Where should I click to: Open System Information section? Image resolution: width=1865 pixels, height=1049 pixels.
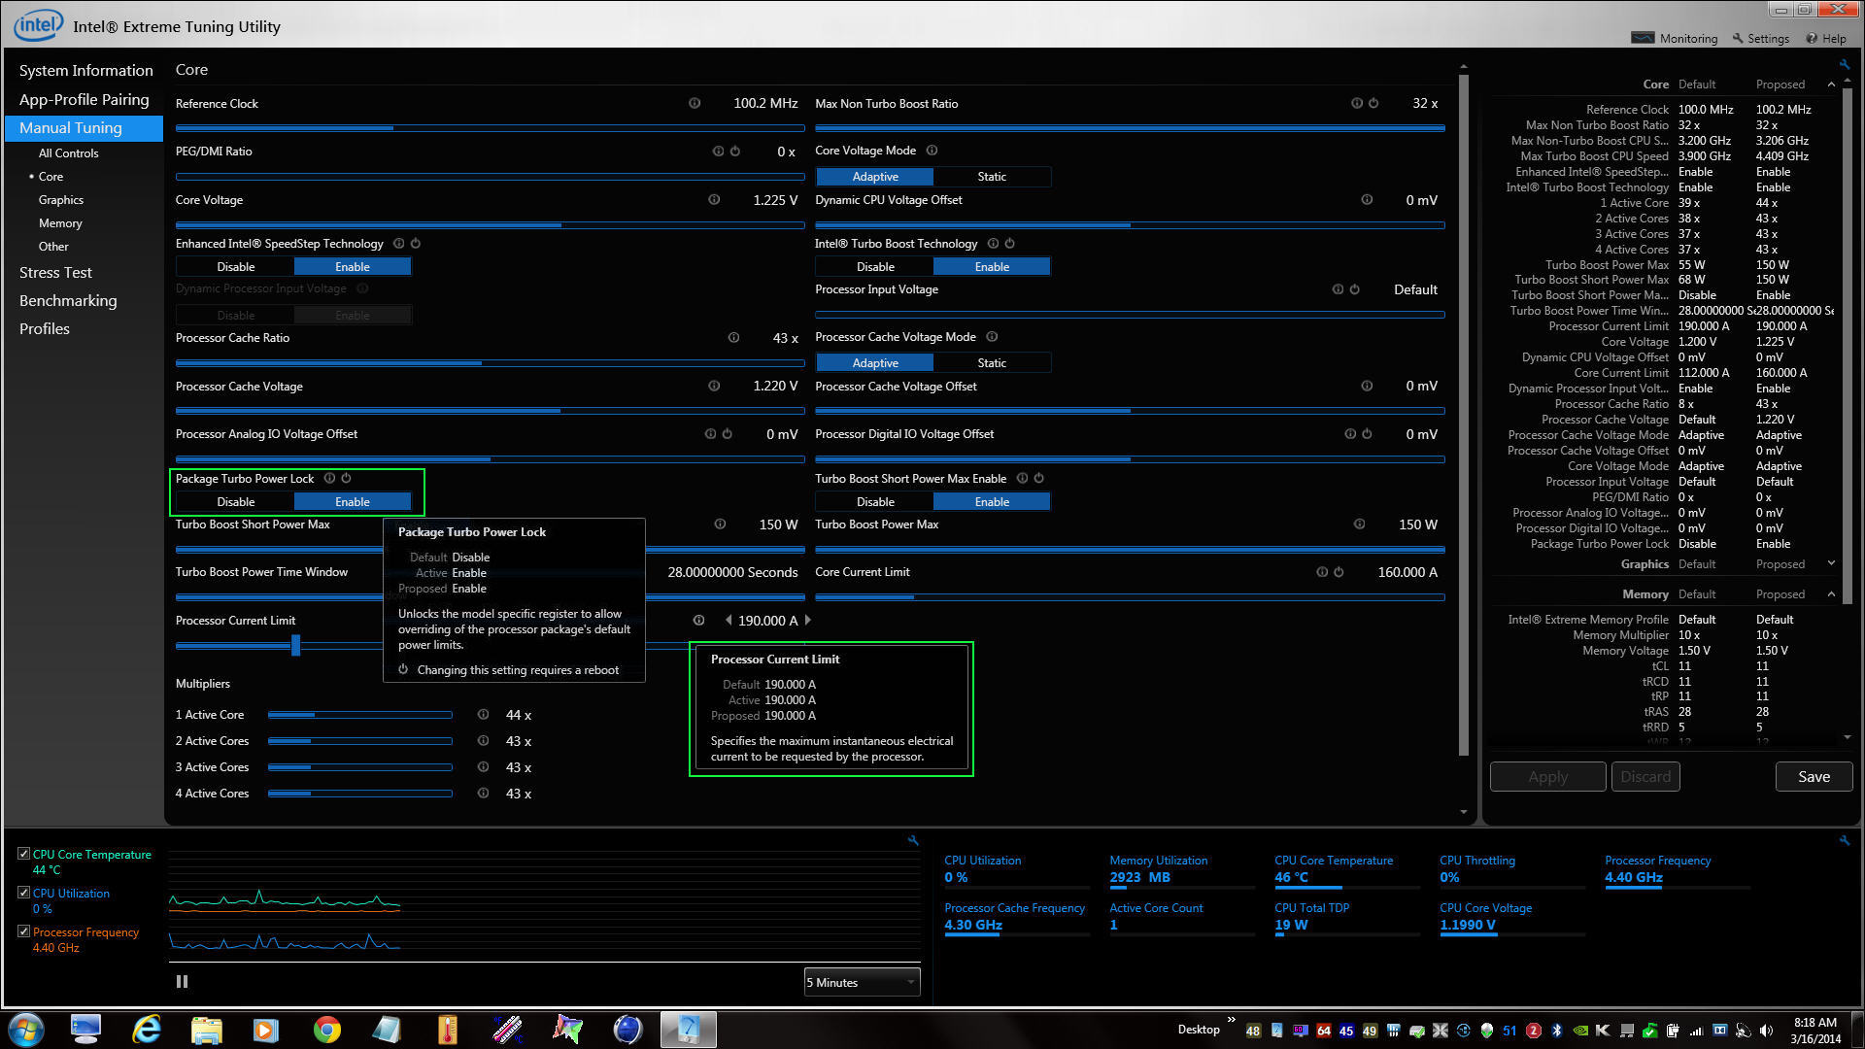85,71
